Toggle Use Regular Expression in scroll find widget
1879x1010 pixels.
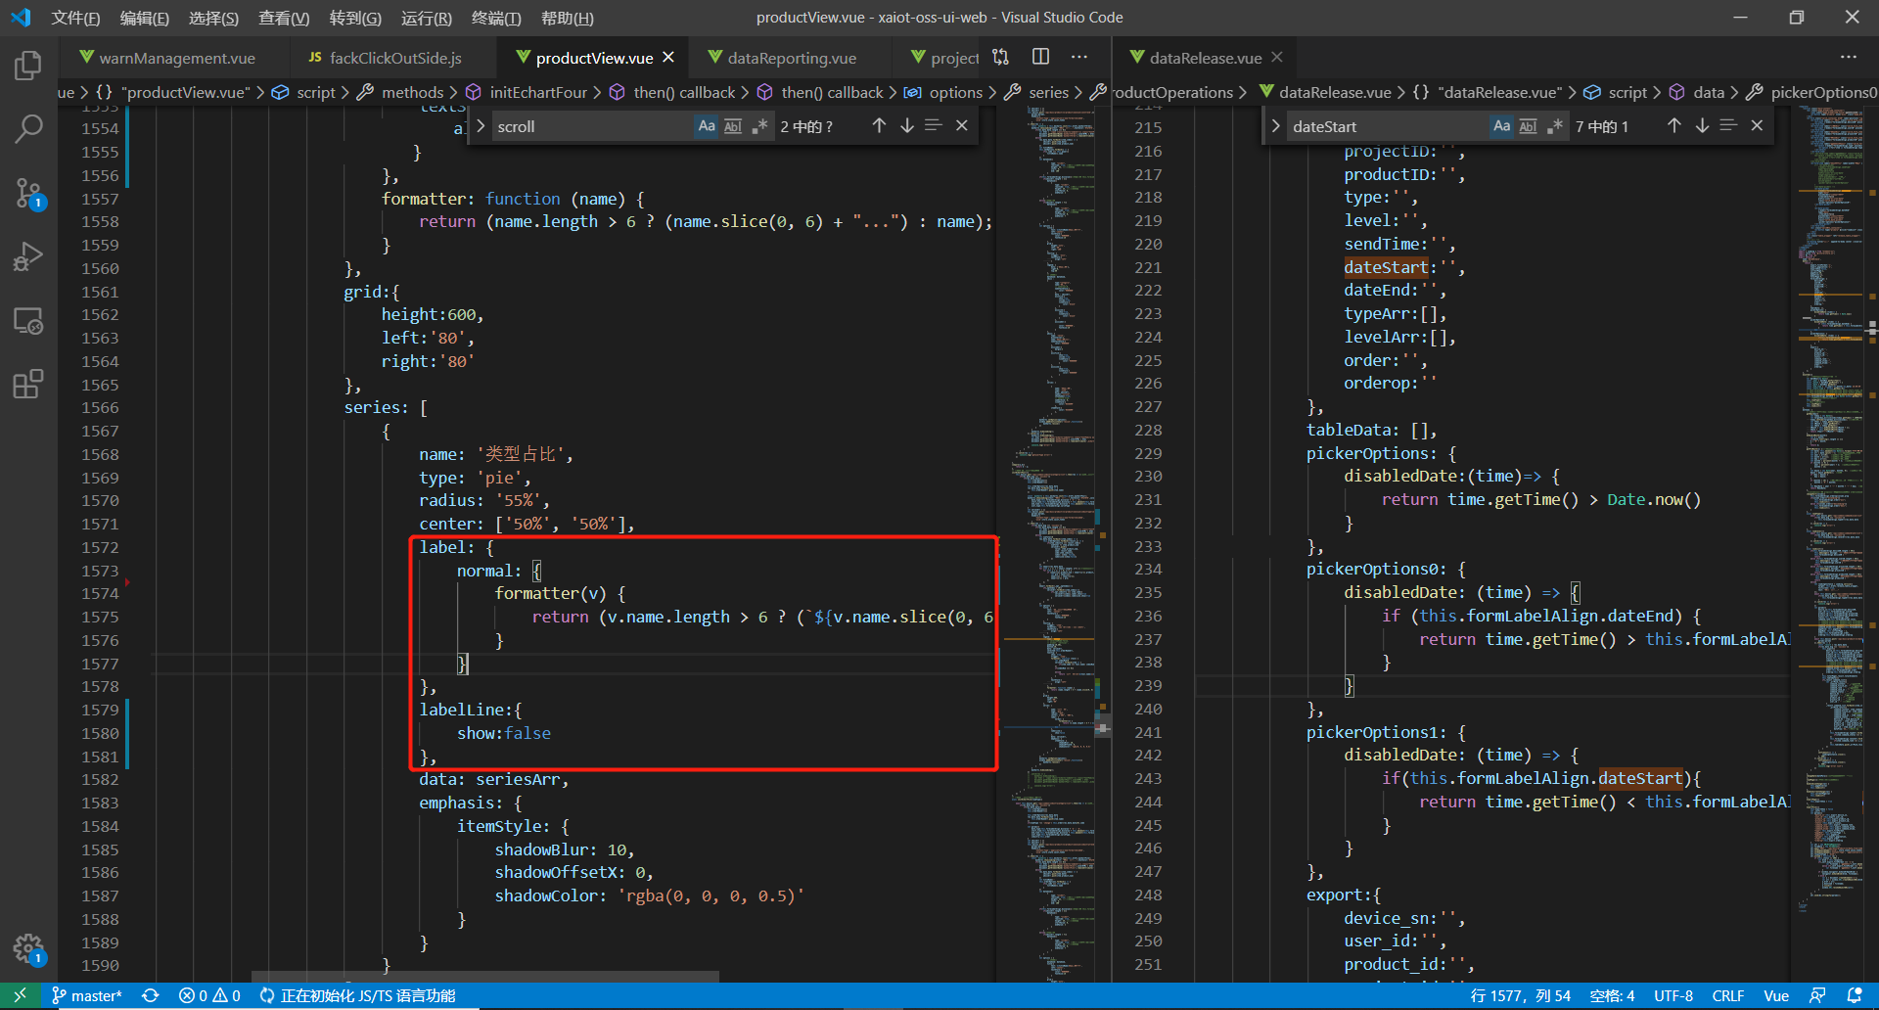pos(759,126)
